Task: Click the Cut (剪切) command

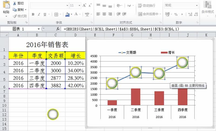Action: 18,3
